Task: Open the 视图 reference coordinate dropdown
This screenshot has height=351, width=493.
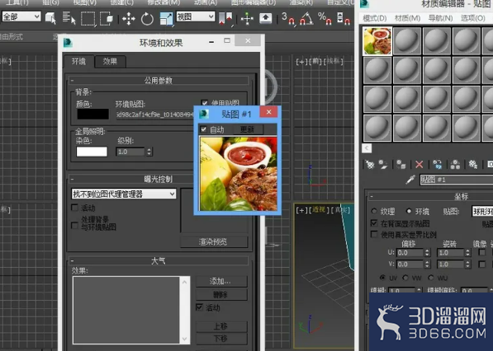Action: click(x=196, y=16)
